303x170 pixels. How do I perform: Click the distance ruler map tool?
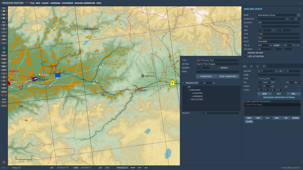point(4,106)
